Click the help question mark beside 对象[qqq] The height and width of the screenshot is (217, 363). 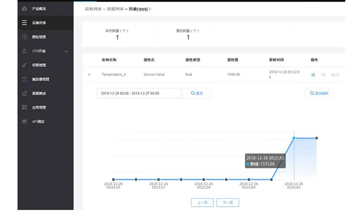pyautogui.click(x=150, y=9)
